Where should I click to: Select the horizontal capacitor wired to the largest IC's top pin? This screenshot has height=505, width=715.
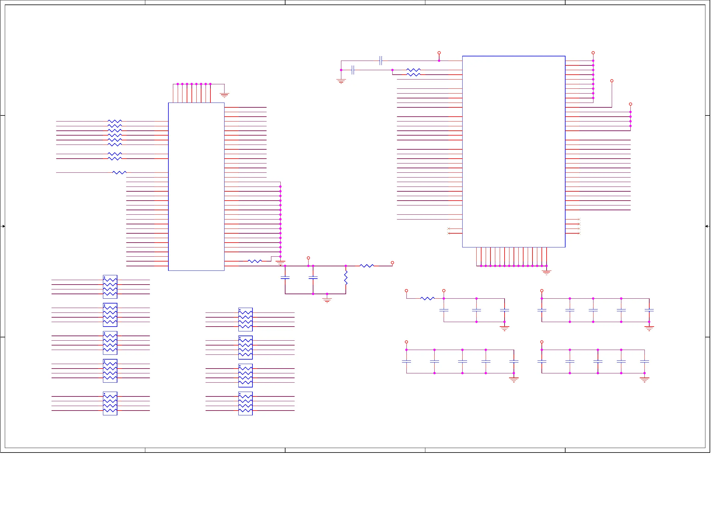point(381,61)
